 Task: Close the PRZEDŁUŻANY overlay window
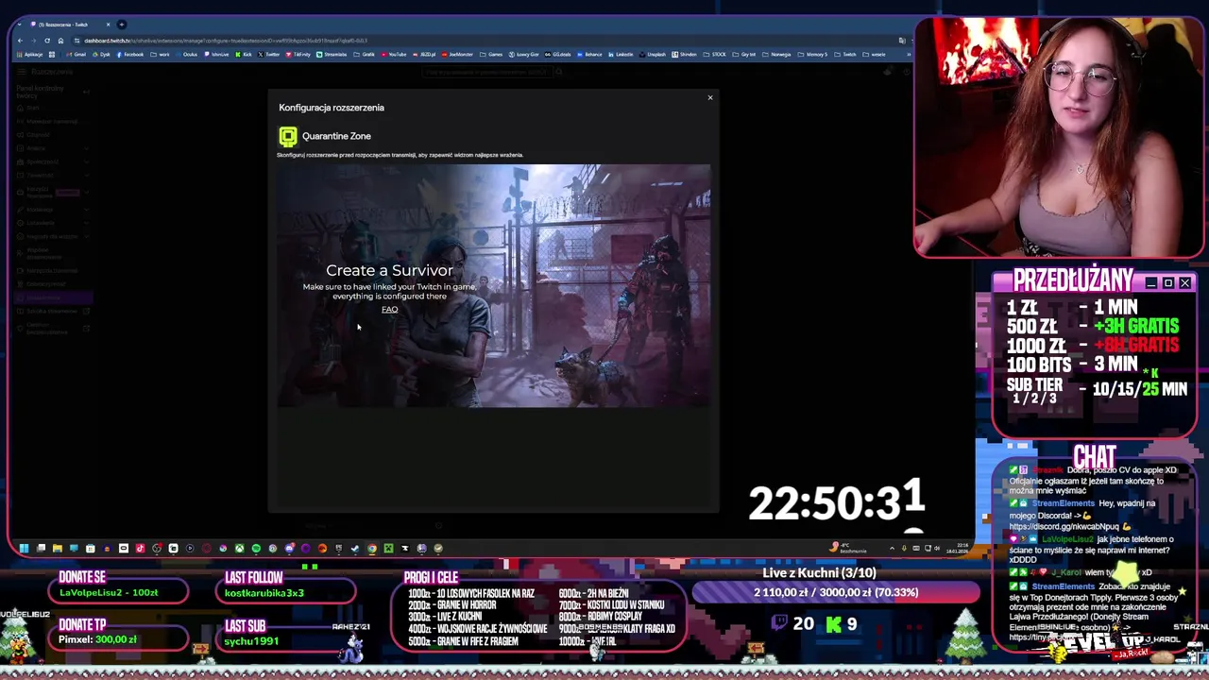coord(1184,282)
